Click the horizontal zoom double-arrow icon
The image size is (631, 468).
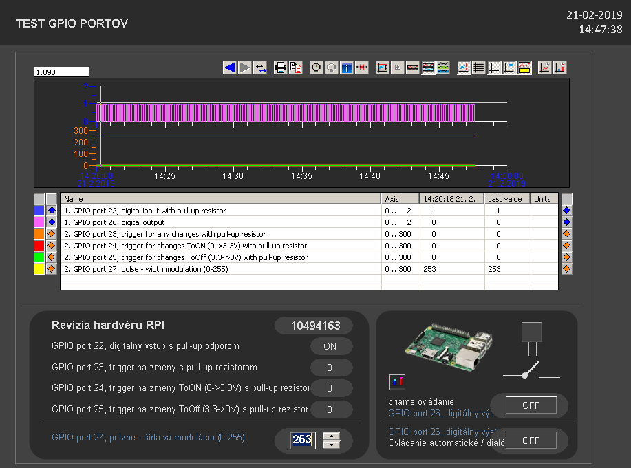[261, 67]
